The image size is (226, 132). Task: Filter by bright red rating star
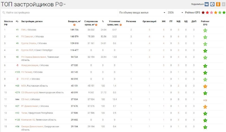(207, 12)
